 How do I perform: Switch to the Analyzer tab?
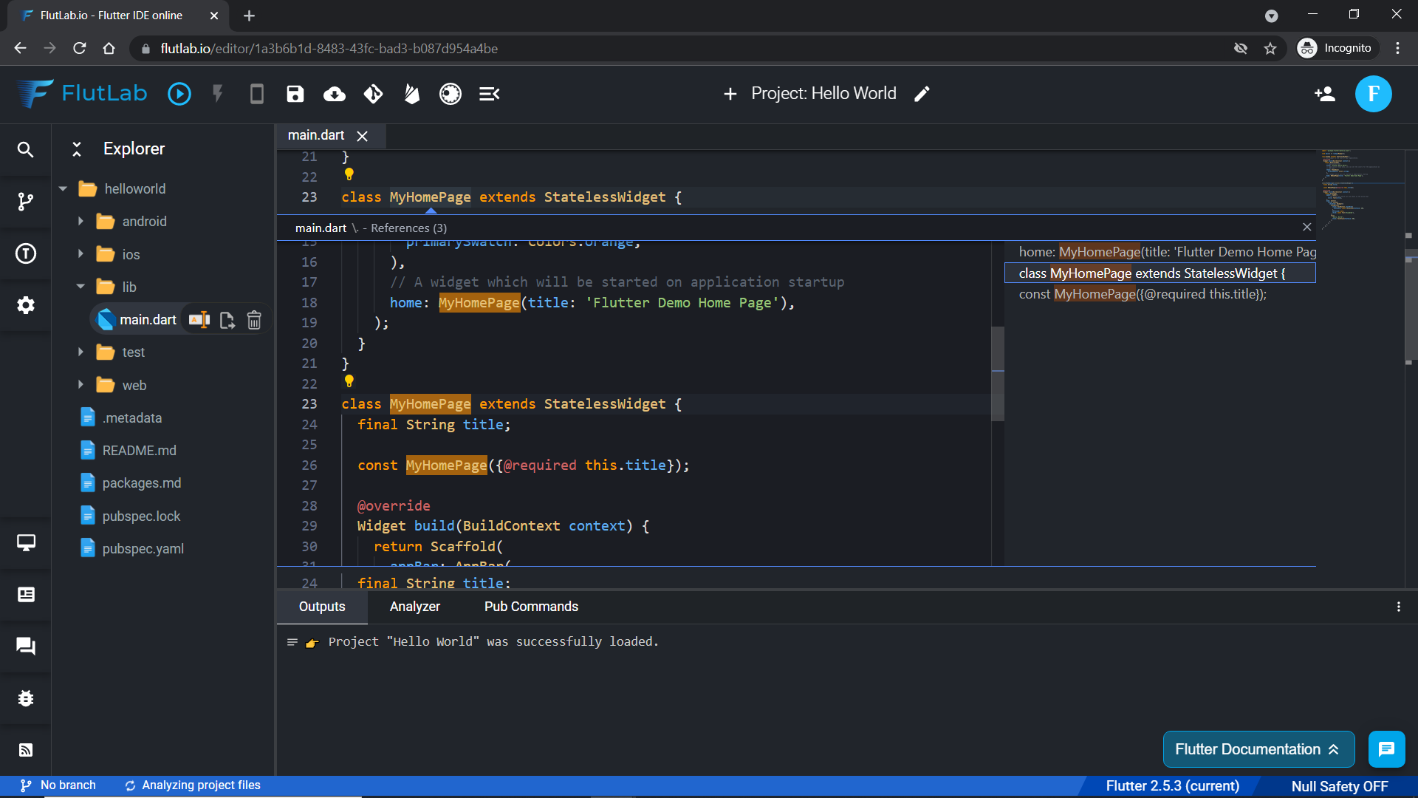pyautogui.click(x=415, y=607)
